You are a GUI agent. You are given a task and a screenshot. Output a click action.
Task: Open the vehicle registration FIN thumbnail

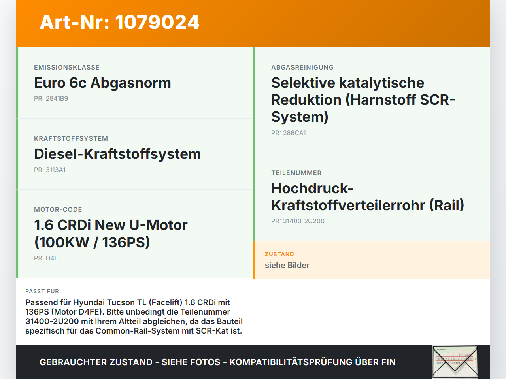click(x=455, y=362)
